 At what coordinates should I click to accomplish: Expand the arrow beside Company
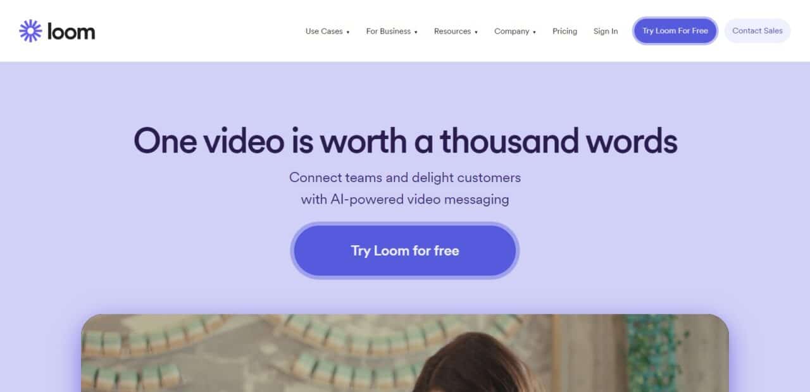point(534,32)
